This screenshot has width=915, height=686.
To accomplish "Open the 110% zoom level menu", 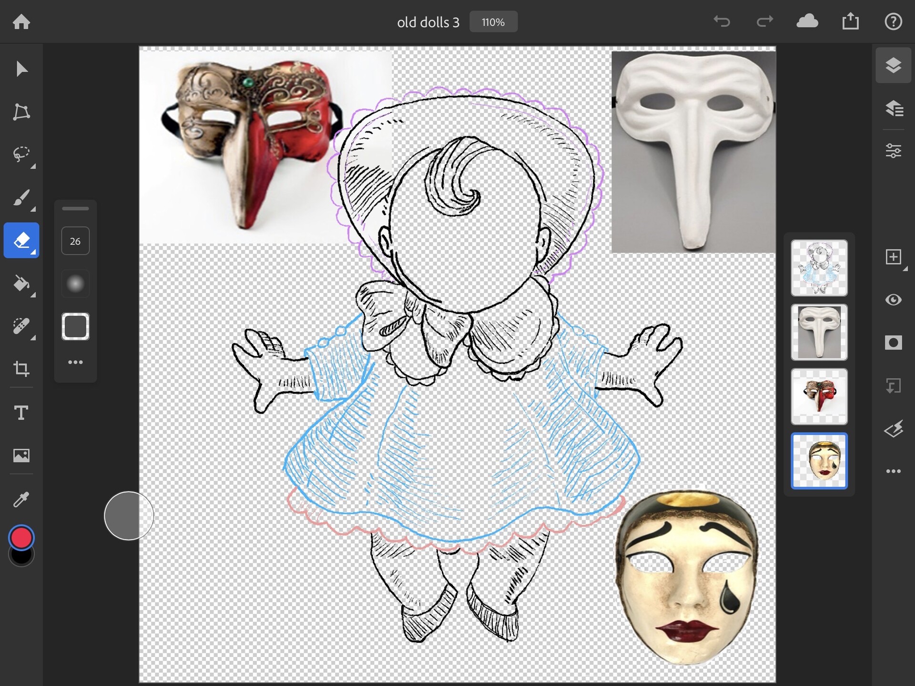I will (493, 22).
